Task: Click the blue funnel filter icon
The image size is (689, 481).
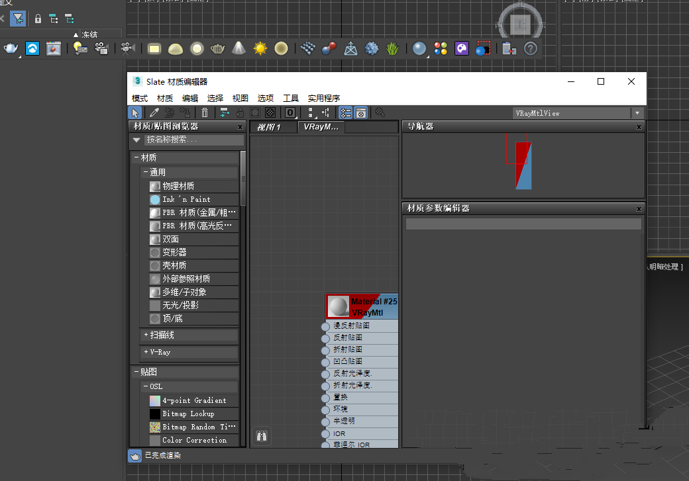Action: (18, 19)
